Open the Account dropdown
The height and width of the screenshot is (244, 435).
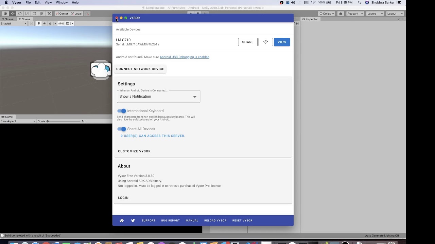(x=355, y=14)
